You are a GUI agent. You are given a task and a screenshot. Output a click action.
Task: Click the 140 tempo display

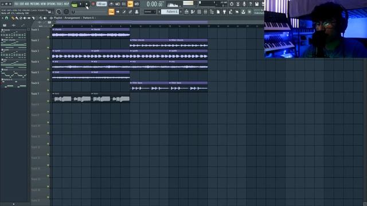[101, 4]
